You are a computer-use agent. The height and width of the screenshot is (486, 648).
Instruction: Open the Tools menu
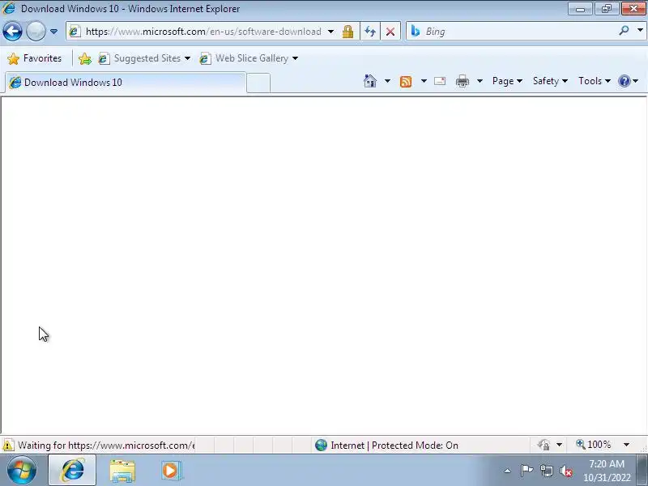(x=595, y=81)
